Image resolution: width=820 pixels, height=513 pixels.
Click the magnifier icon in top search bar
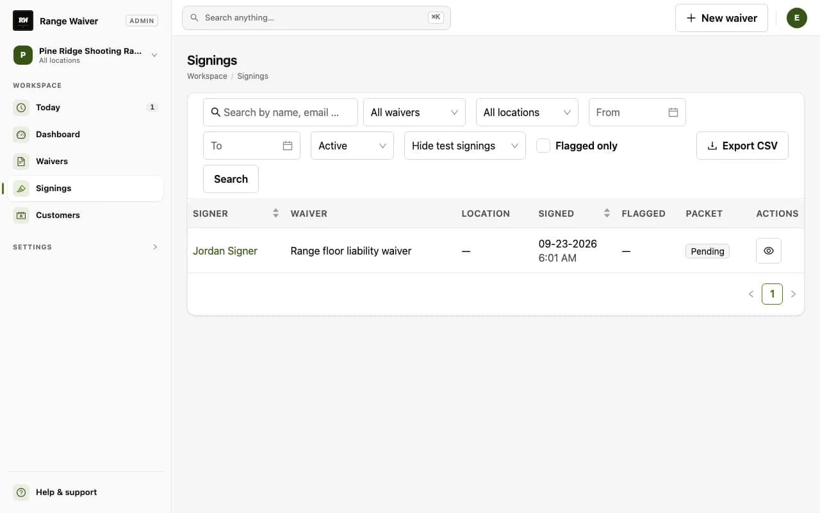[194, 18]
